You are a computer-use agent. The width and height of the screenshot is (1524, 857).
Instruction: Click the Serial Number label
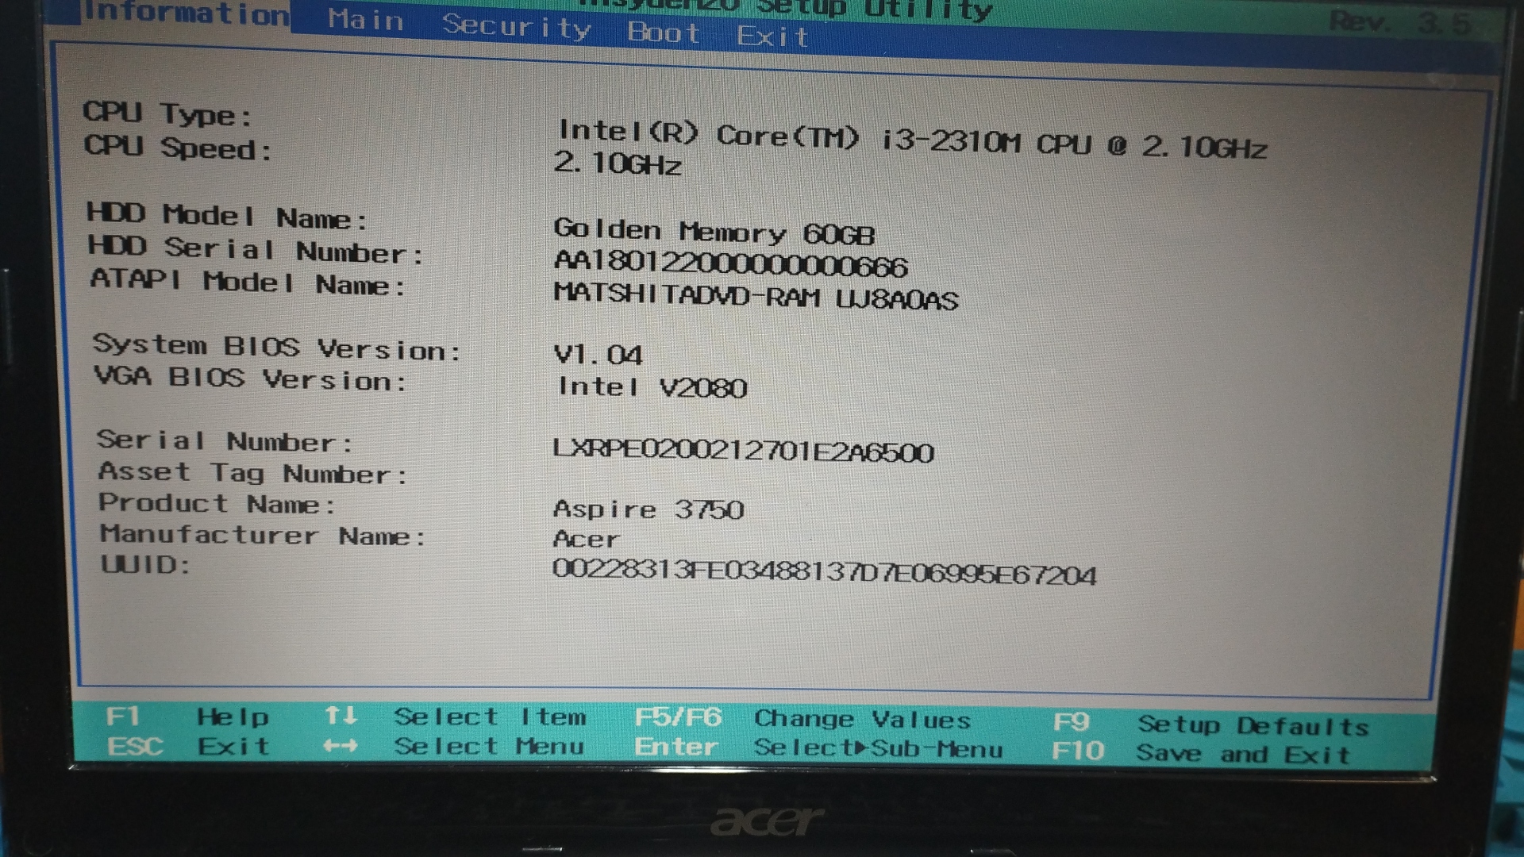point(225,441)
